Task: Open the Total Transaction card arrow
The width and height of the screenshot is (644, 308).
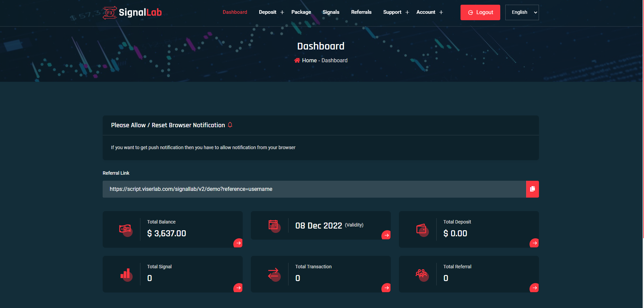Action: coord(386,288)
